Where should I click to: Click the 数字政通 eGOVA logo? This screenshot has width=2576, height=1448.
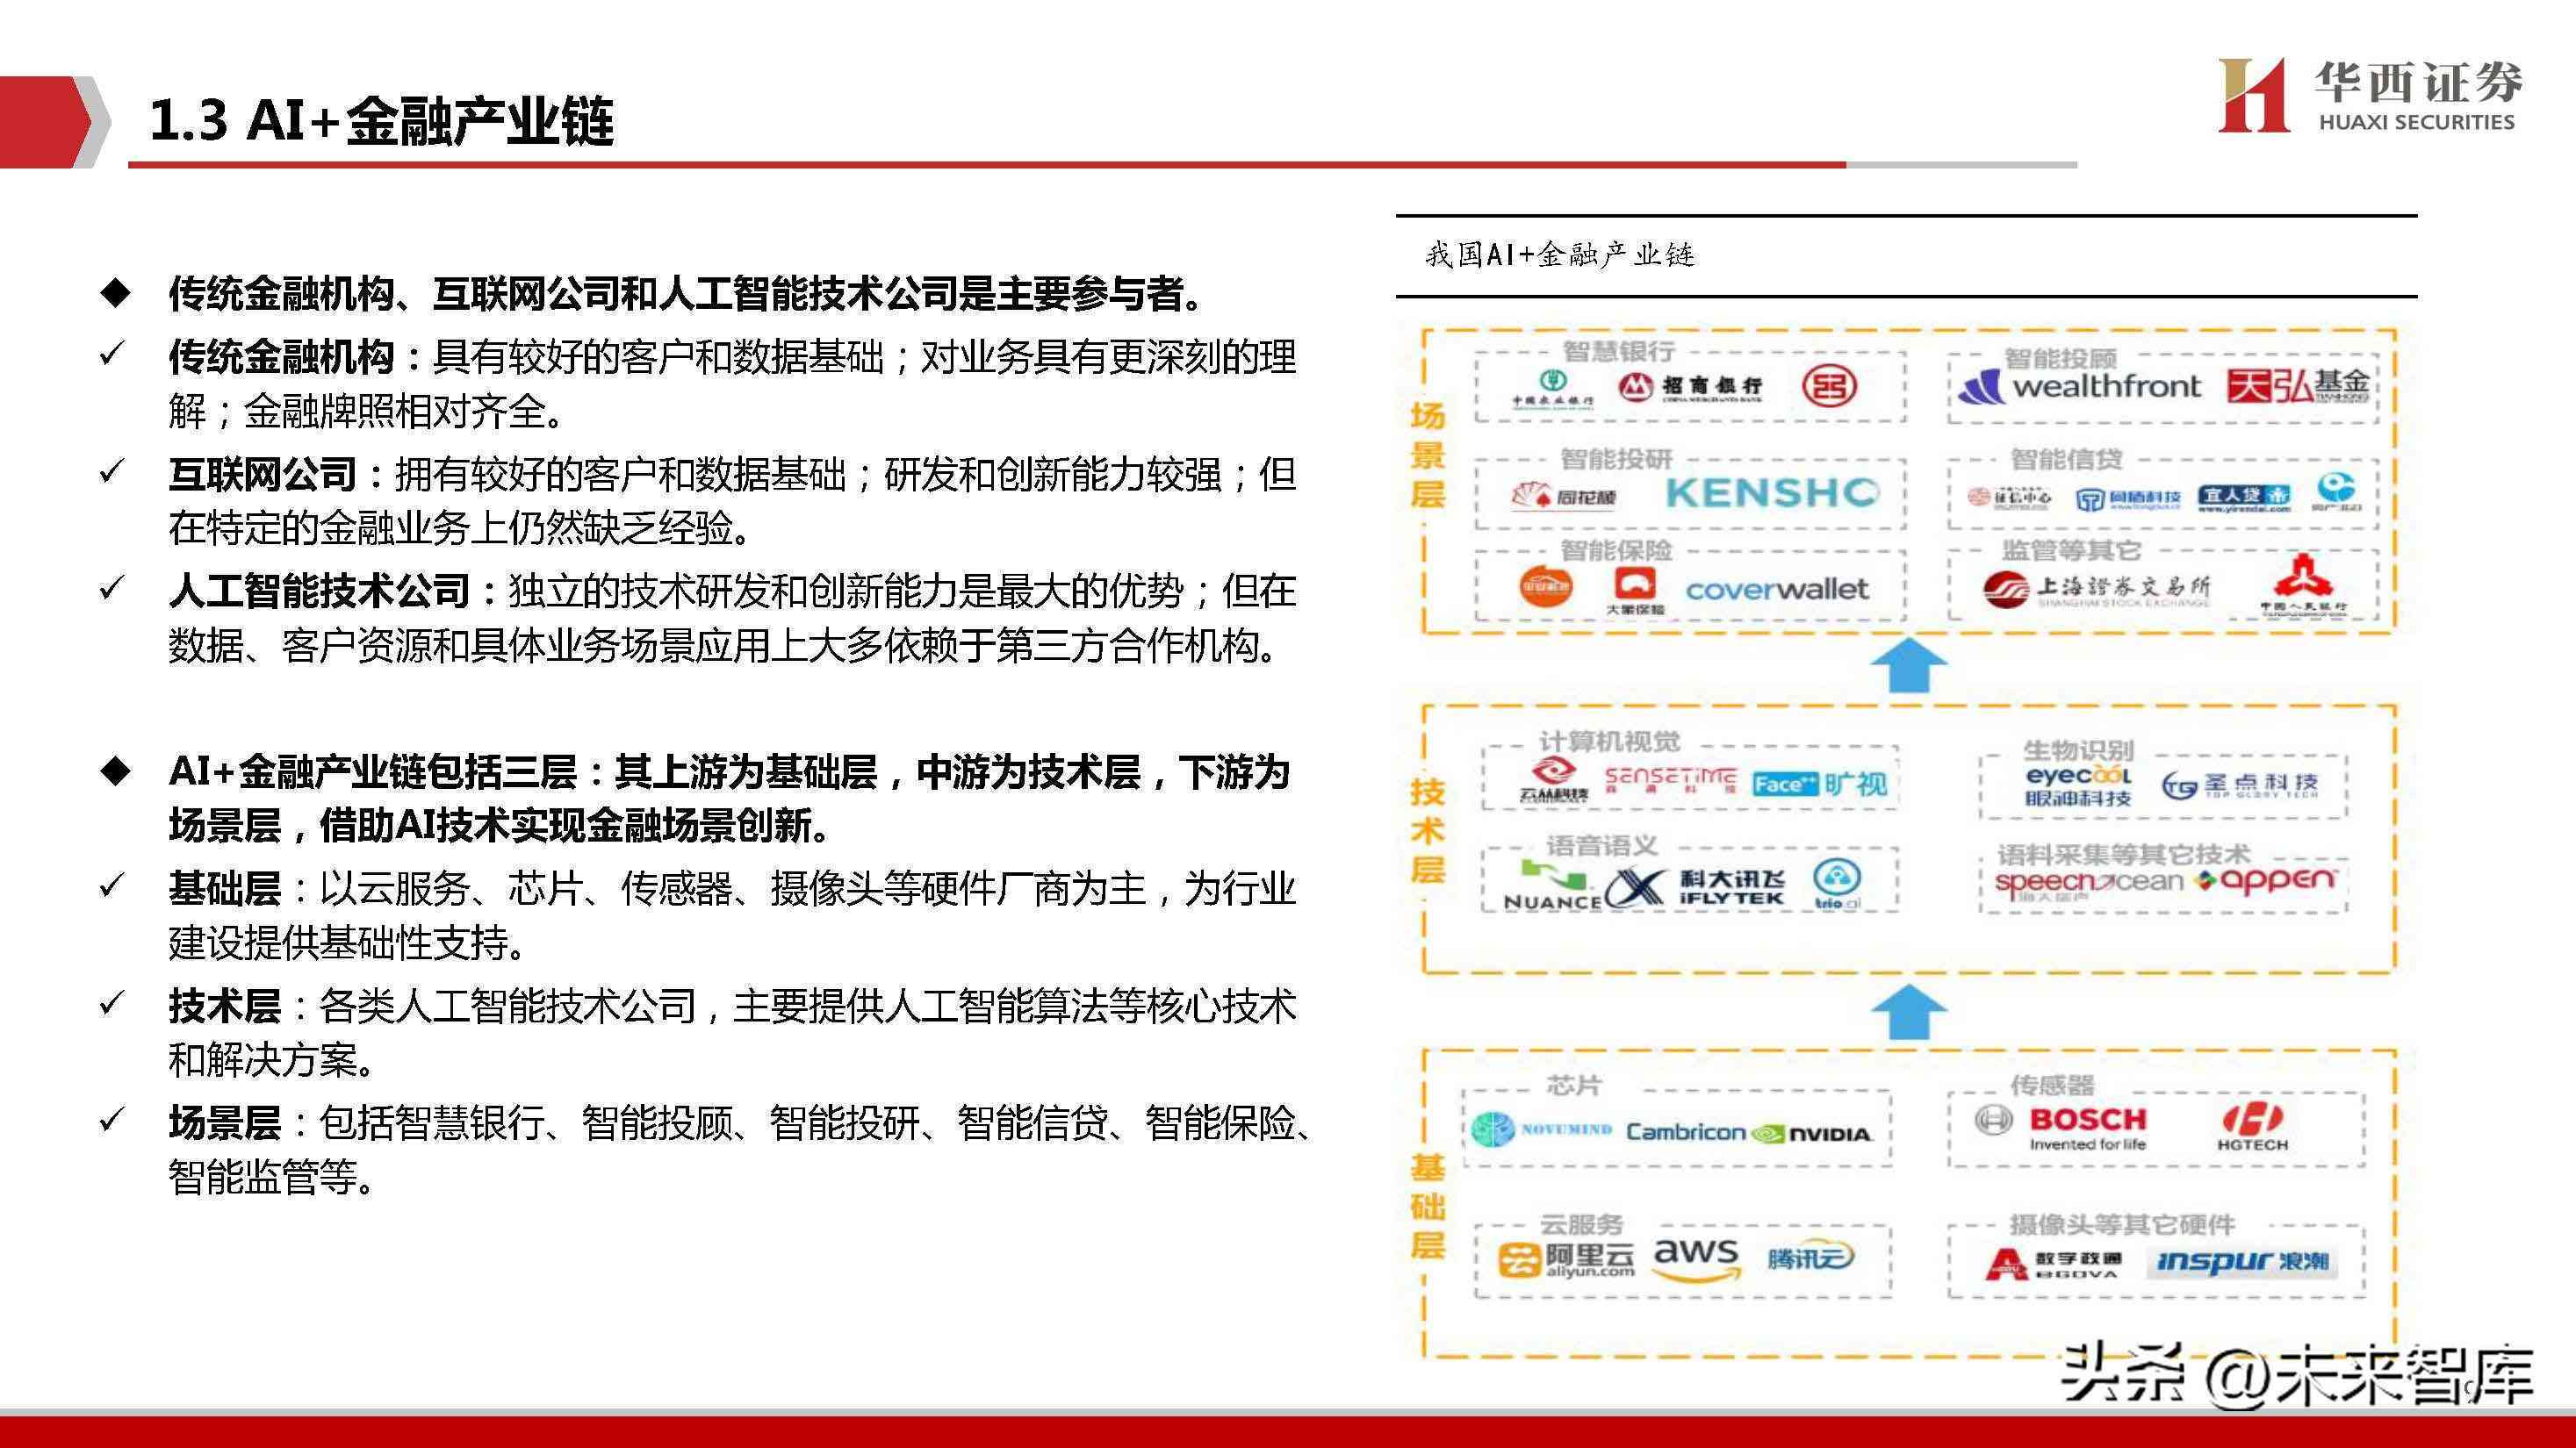2054,1264
